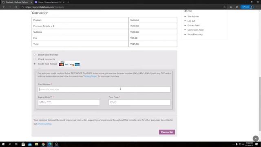Open Microsoft Store from taskbar
The width and height of the screenshot is (261, 147).
coord(23,144)
